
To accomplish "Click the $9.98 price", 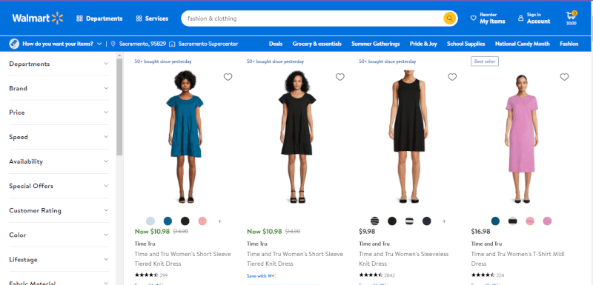I will coord(367,232).
